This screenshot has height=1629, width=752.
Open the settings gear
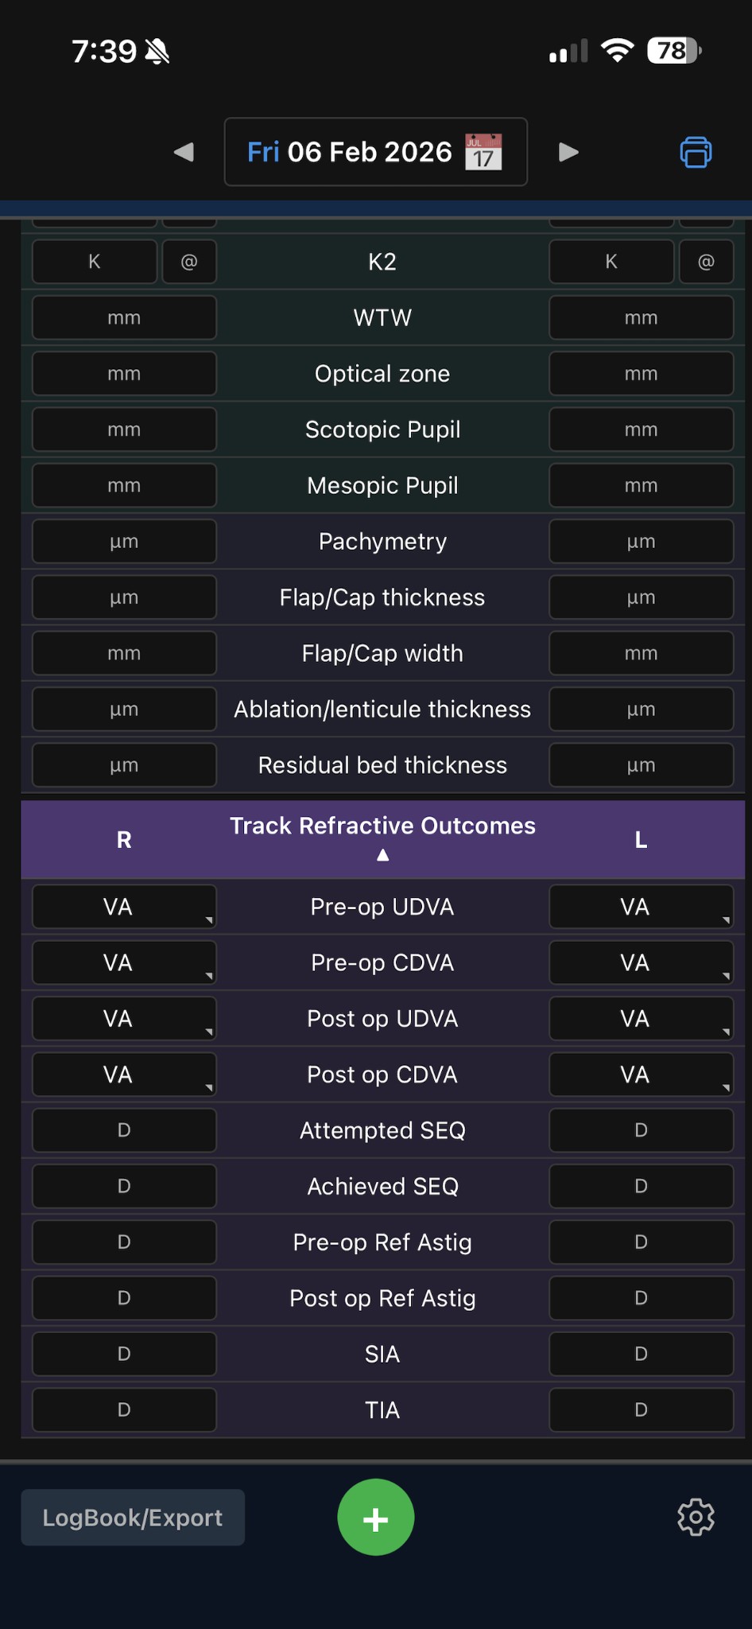pos(695,1516)
